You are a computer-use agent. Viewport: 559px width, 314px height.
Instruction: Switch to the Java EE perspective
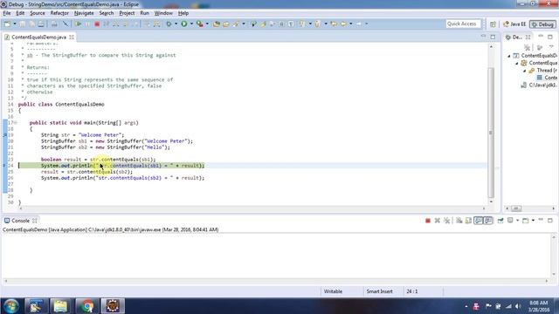[514, 24]
